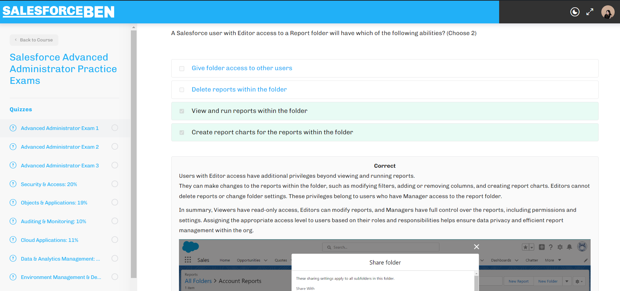Open notifications bell icon
This screenshot has height=291, width=620.
[x=570, y=247]
